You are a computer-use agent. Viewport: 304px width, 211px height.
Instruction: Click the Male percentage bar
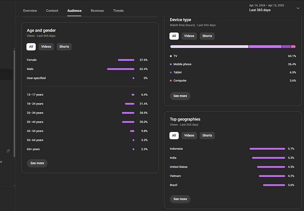(x=121, y=69)
